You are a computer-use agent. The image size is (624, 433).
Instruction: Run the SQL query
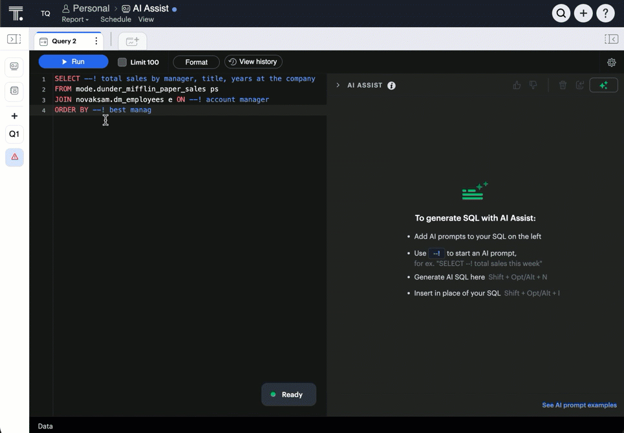pos(73,61)
